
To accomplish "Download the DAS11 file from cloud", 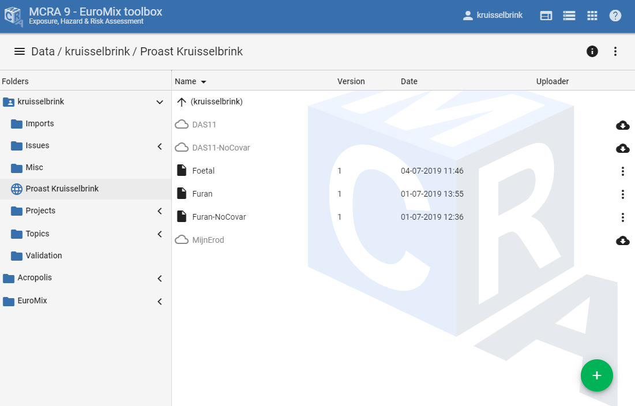I will [622, 125].
